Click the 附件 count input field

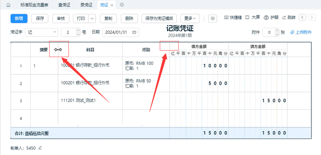point(269,32)
